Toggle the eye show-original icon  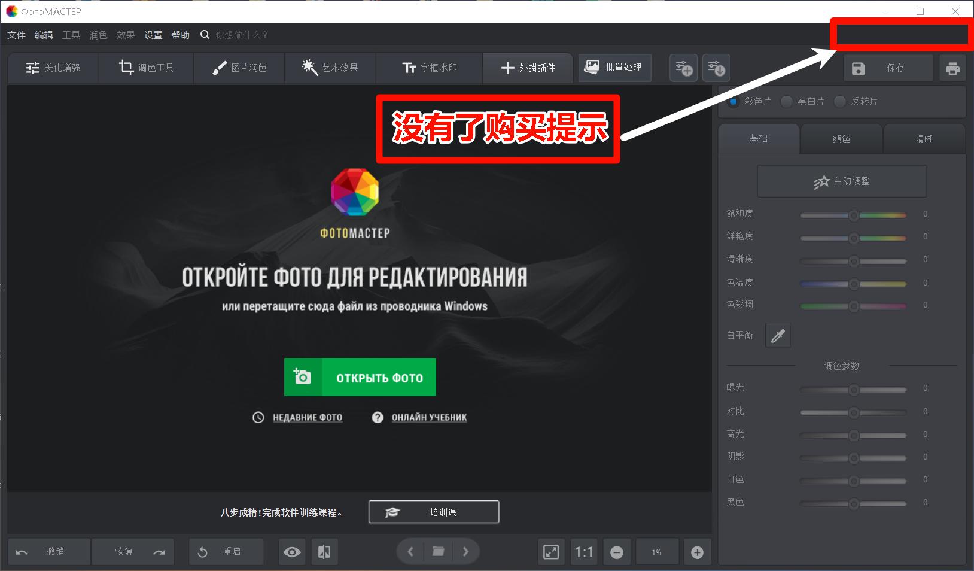point(292,552)
